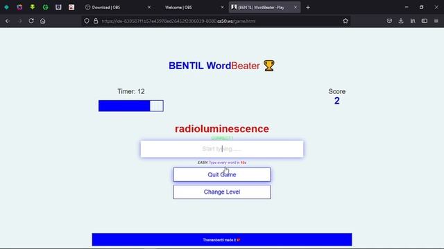The height and width of the screenshot is (249, 444).
Task: Select the green G pinned tab
Action: pyautogui.click(x=45, y=8)
